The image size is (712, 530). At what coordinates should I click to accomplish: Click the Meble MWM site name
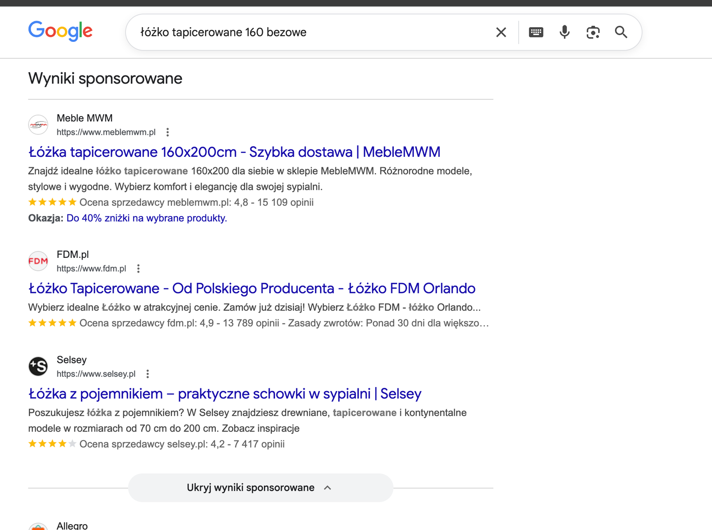point(85,118)
